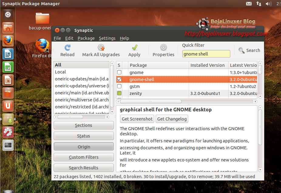Click right arrow of package list scrollbar
Image resolution: width=281 pixels, height=193 pixels.
(256, 101)
